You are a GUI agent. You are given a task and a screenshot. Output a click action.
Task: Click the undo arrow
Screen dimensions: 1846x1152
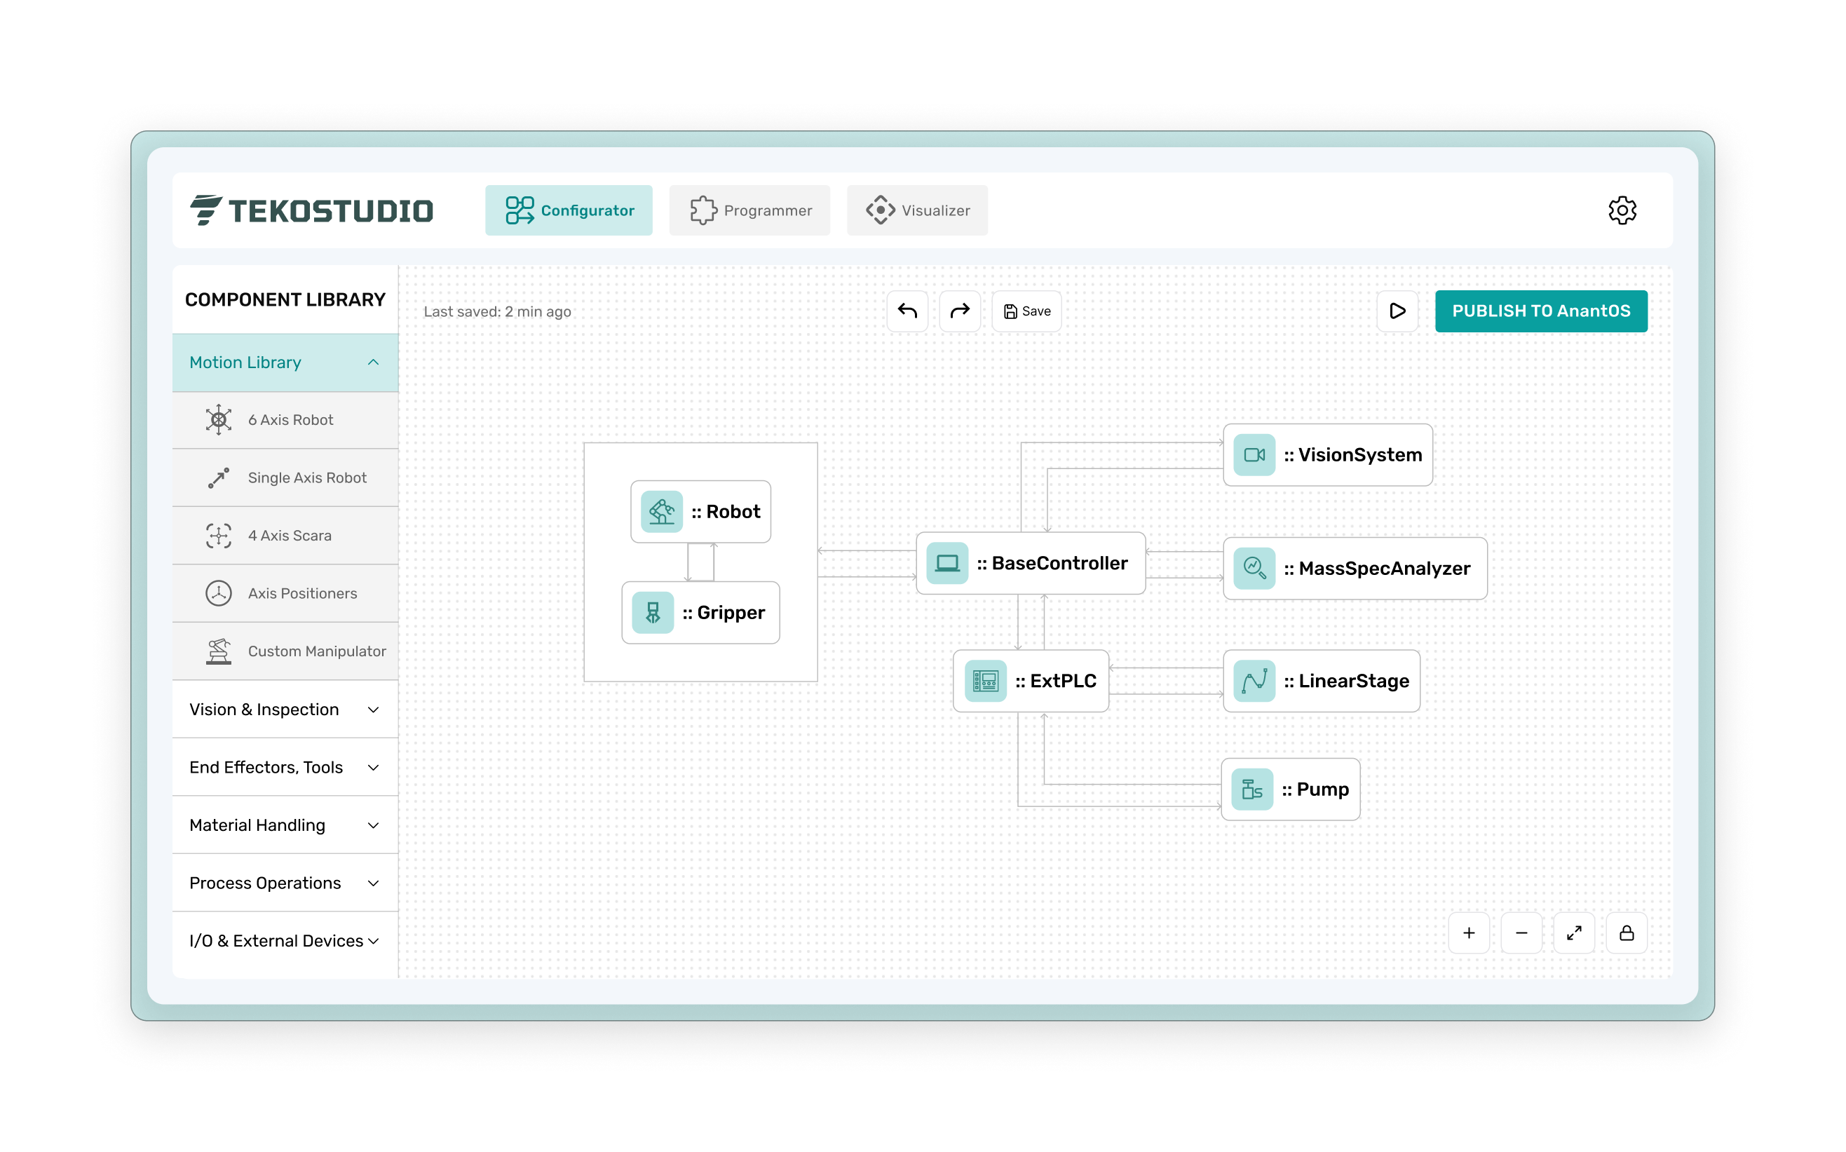pyautogui.click(x=907, y=311)
